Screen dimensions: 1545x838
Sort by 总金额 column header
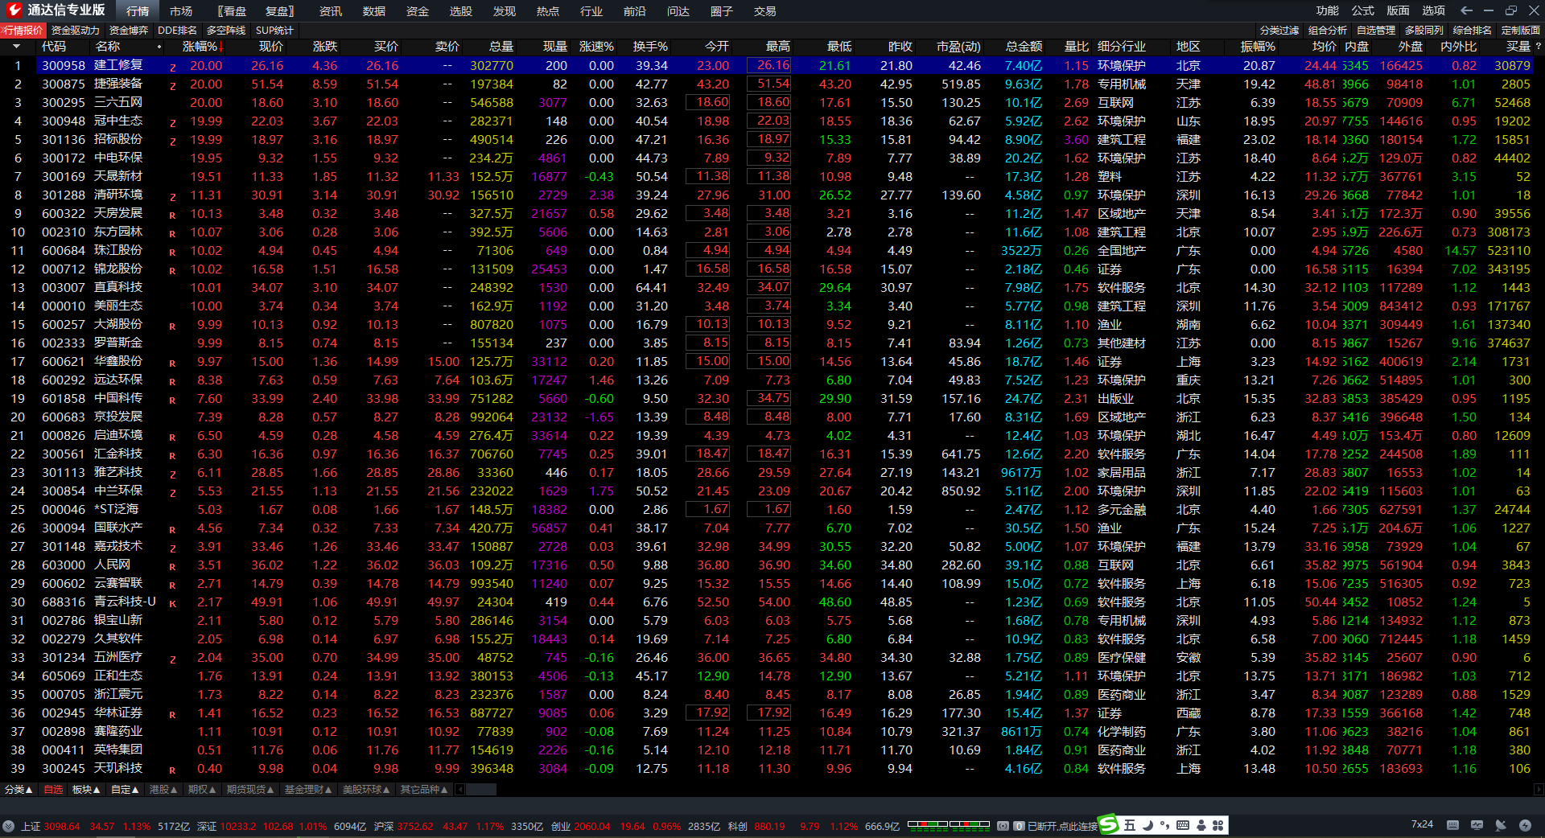(1024, 47)
